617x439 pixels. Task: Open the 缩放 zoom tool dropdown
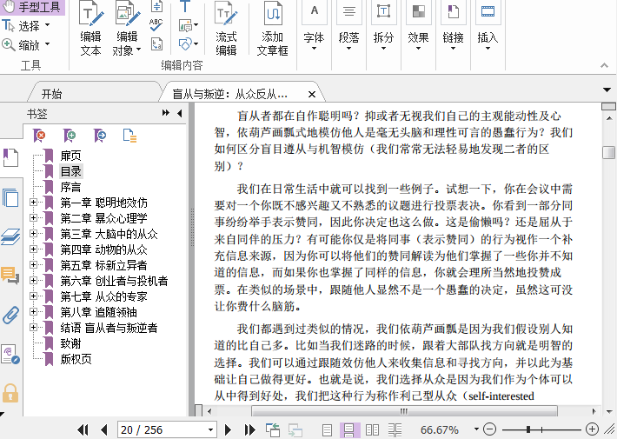tap(47, 44)
